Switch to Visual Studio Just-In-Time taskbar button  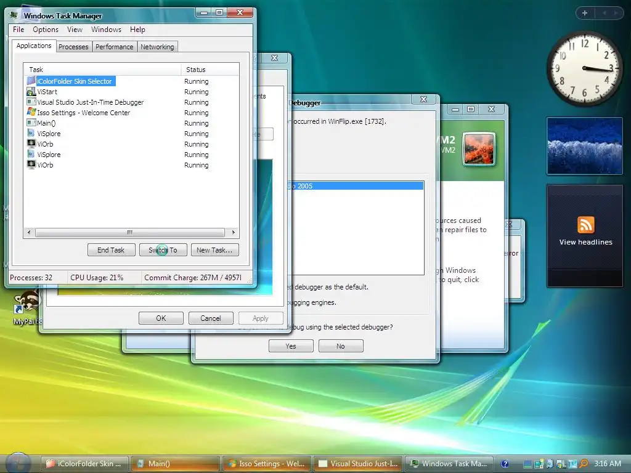pyautogui.click(x=358, y=464)
